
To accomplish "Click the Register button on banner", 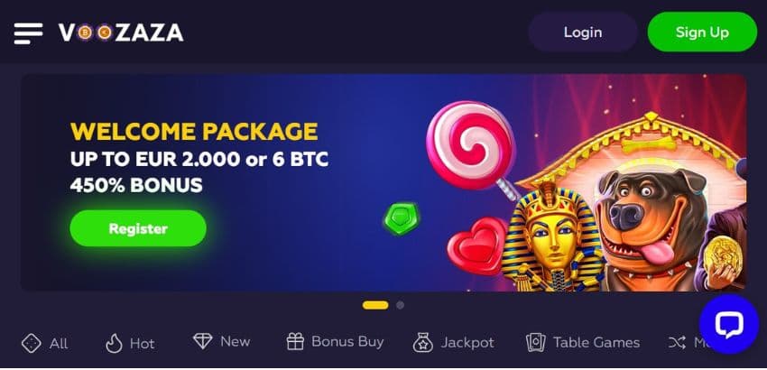I will 138,228.
